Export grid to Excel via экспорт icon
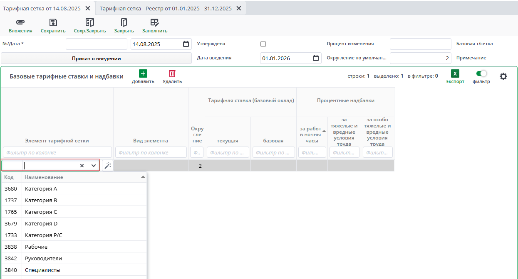Screen dimensions: 518x279 coord(455,73)
